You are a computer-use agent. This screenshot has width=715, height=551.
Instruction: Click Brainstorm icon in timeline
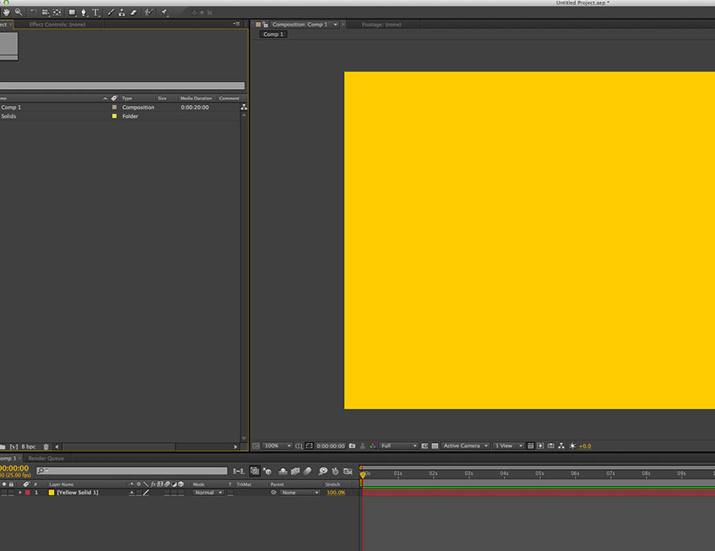tap(323, 471)
